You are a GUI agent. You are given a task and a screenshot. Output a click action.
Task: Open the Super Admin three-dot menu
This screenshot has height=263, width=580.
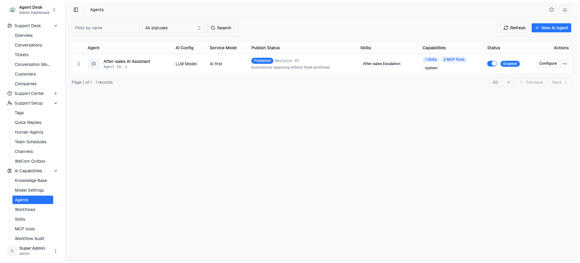[56, 251]
